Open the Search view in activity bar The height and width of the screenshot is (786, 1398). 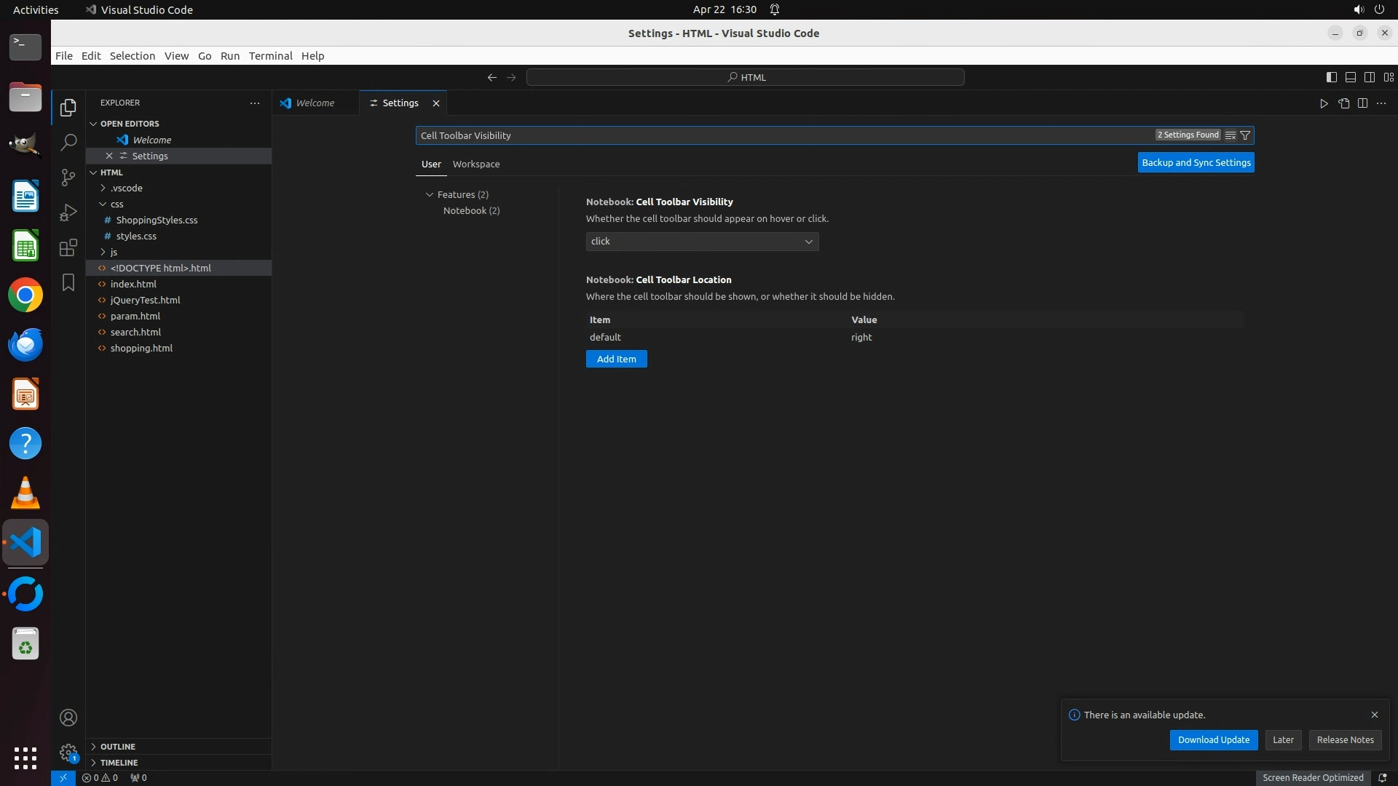pos(68,143)
